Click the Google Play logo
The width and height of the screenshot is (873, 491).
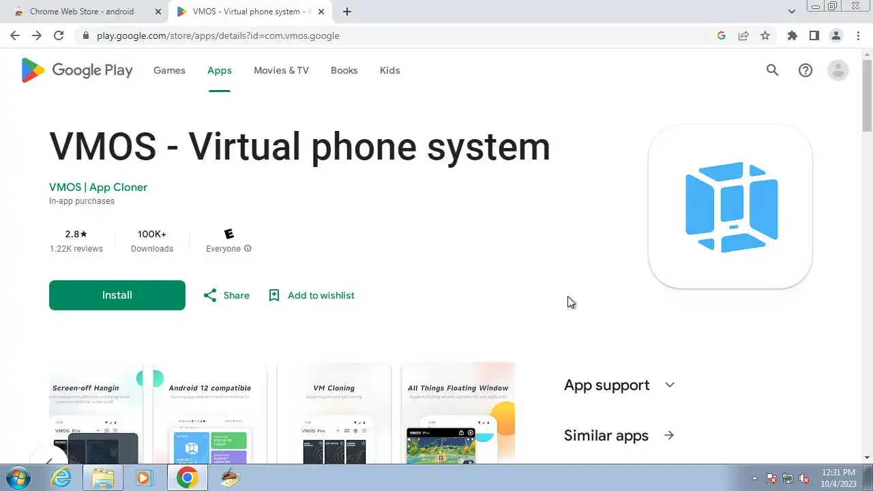tap(77, 70)
